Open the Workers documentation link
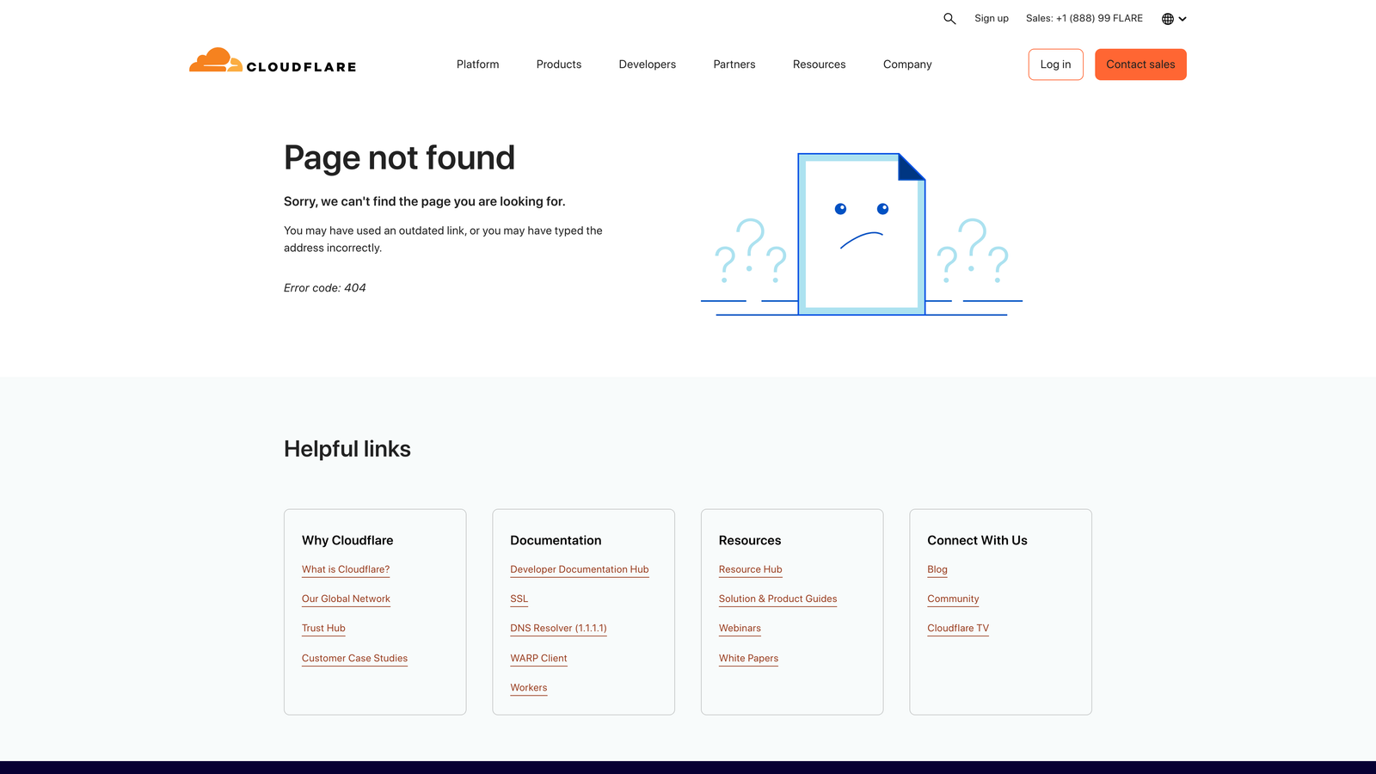 [x=528, y=687]
